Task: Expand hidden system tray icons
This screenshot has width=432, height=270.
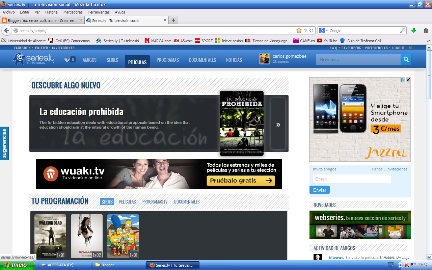Action: pos(401,265)
